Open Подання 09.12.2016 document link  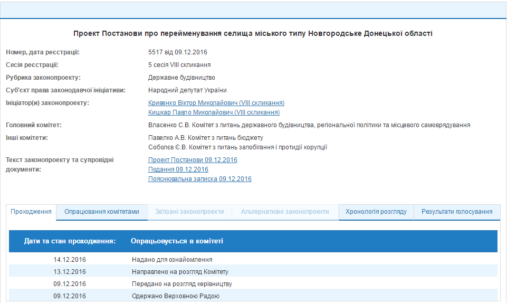point(178,169)
